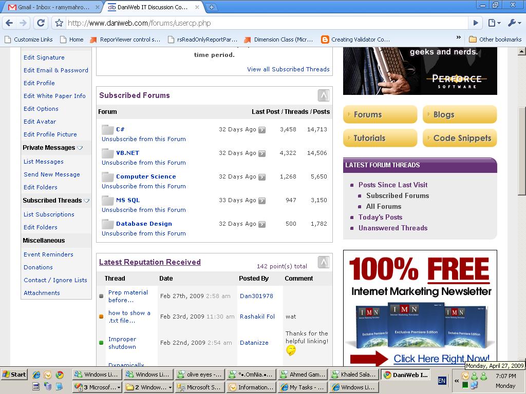Collapse the Latest Reputation Received panel
The width and height of the screenshot is (526, 394).
pos(324,262)
